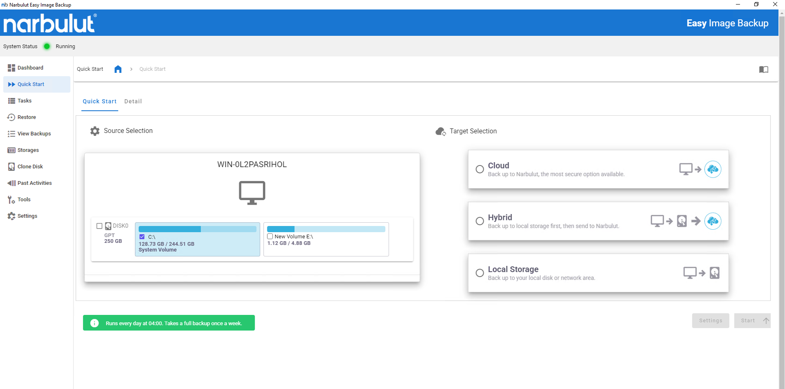
Task: Click the vertical scrollbar on right edge
Action: (x=781, y=198)
